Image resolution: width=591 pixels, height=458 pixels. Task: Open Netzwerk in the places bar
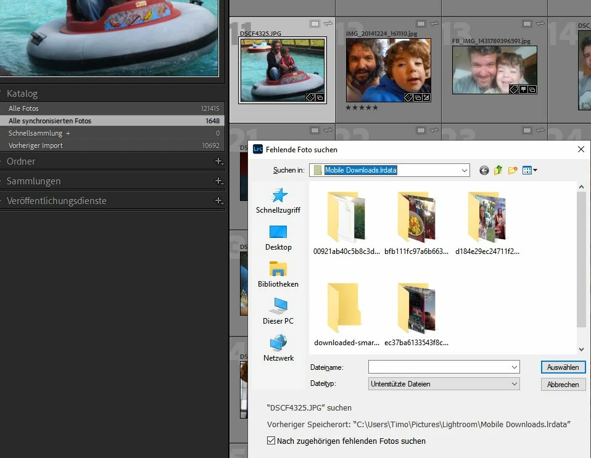278,349
